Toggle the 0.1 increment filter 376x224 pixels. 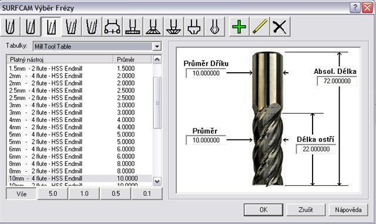pos(147,194)
